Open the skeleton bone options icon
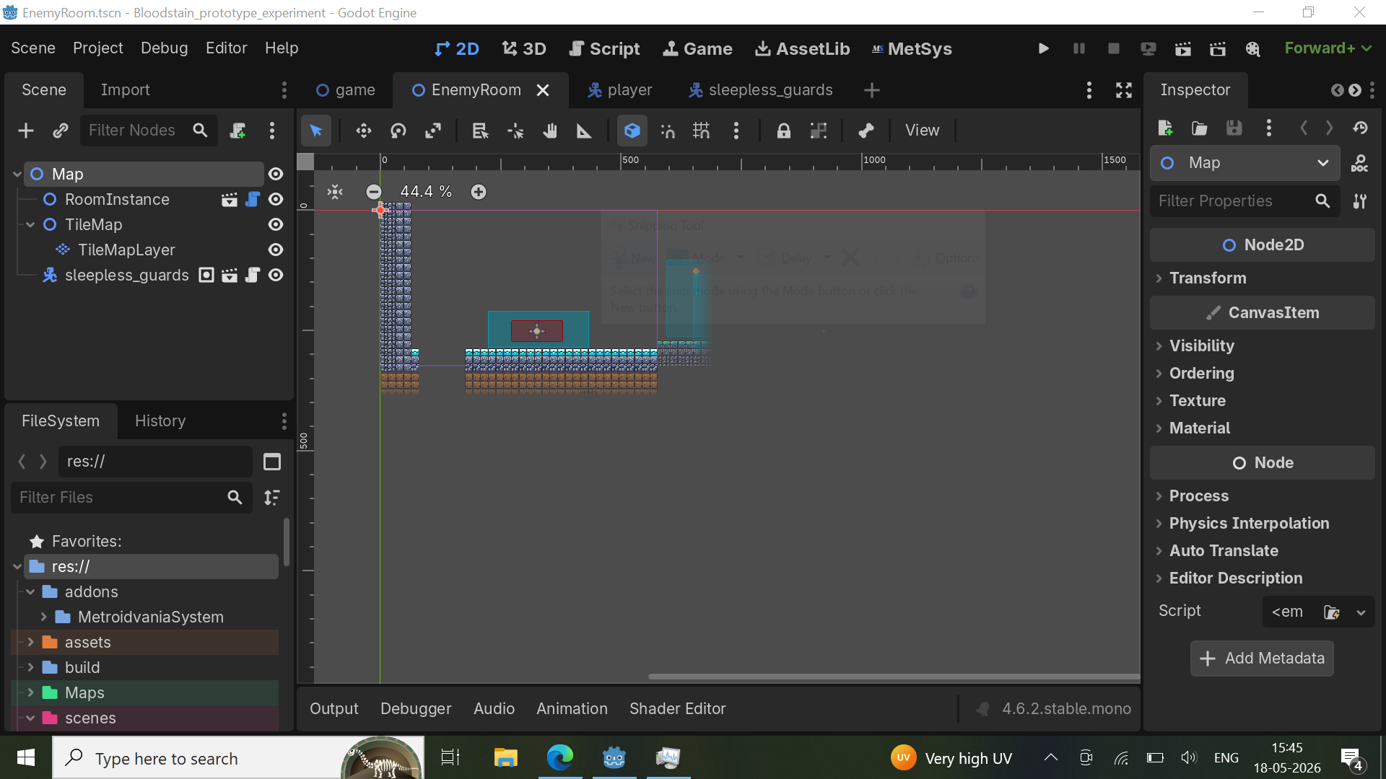 tap(866, 131)
